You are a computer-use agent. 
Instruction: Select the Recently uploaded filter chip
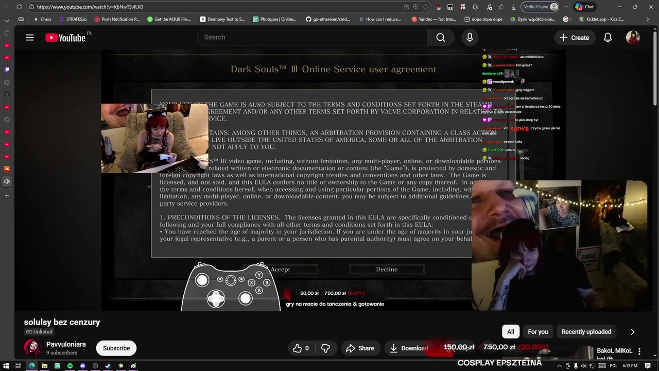586,332
